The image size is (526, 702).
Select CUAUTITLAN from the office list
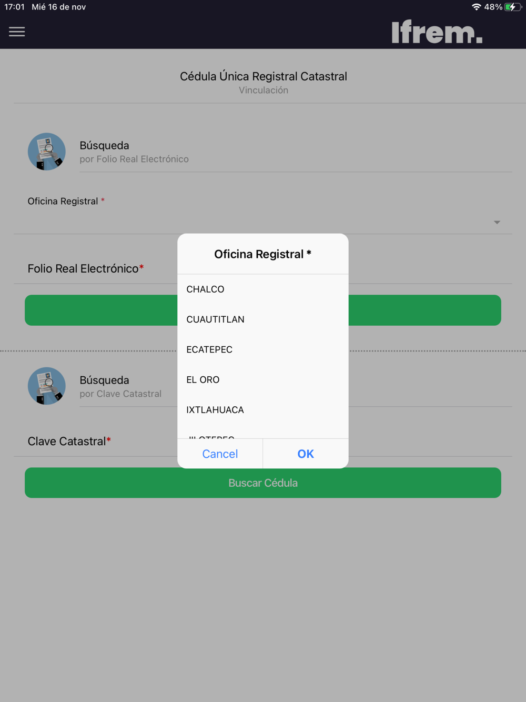(263, 319)
